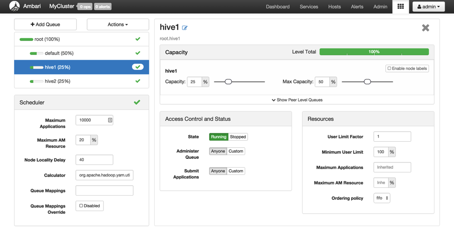This screenshot has width=454, height=232.
Task: Click the checkmark on hive2 queue row
Action: [138, 81]
